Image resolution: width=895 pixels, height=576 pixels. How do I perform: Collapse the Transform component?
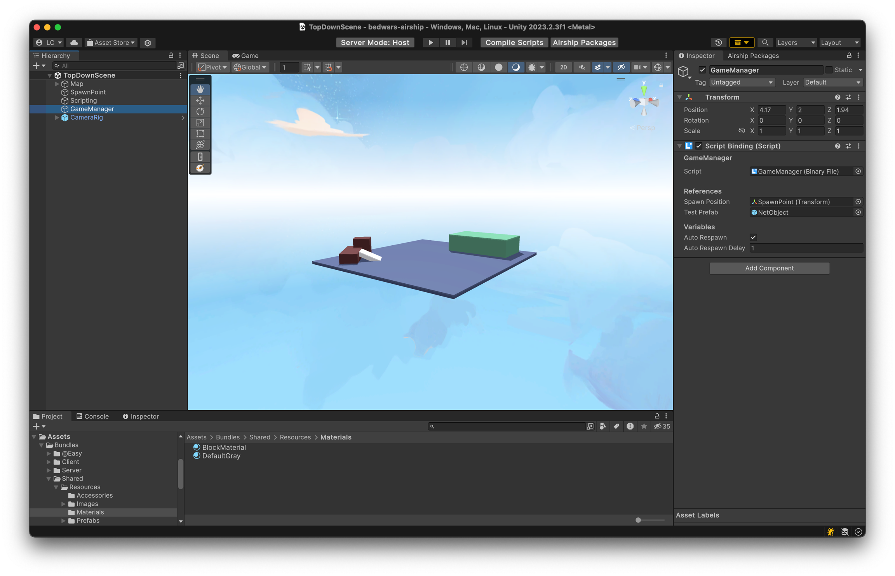click(x=679, y=97)
